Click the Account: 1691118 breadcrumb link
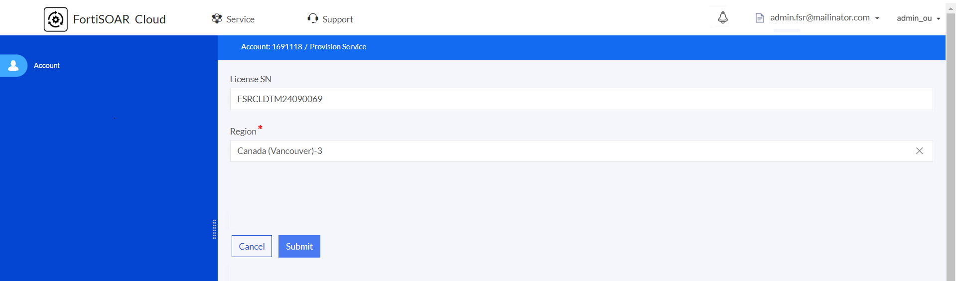The height and width of the screenshot is (281, 956). click(272, 46)
